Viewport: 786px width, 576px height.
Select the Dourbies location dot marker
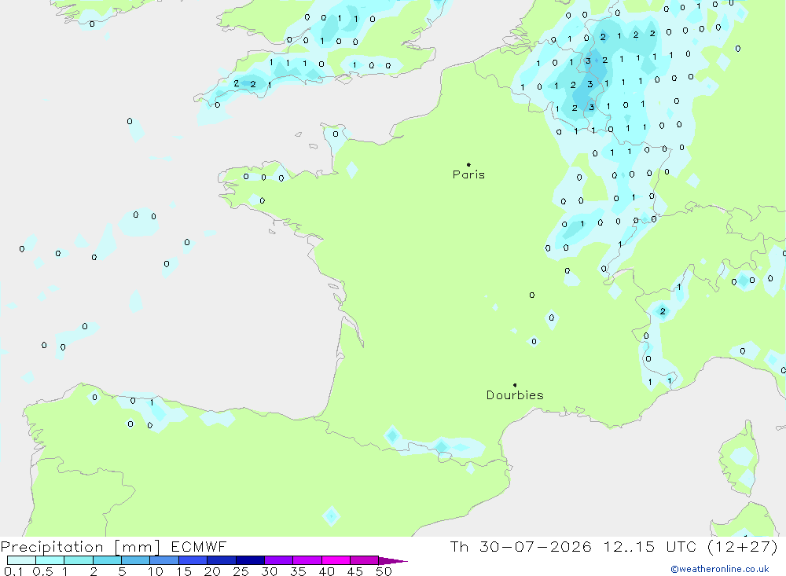pos(515,385)
